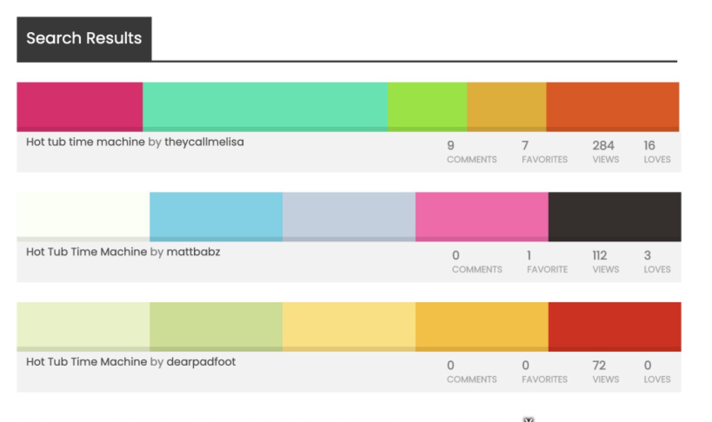Select the mint green swatch in first palette
Image resolution: width=712 pixels, height=422 pixels.
tap(265, 106)
